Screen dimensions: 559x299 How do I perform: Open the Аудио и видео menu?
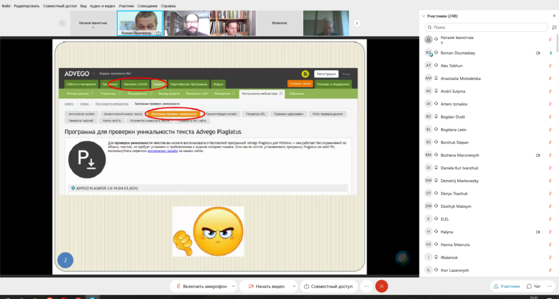(x=102, y=6)
